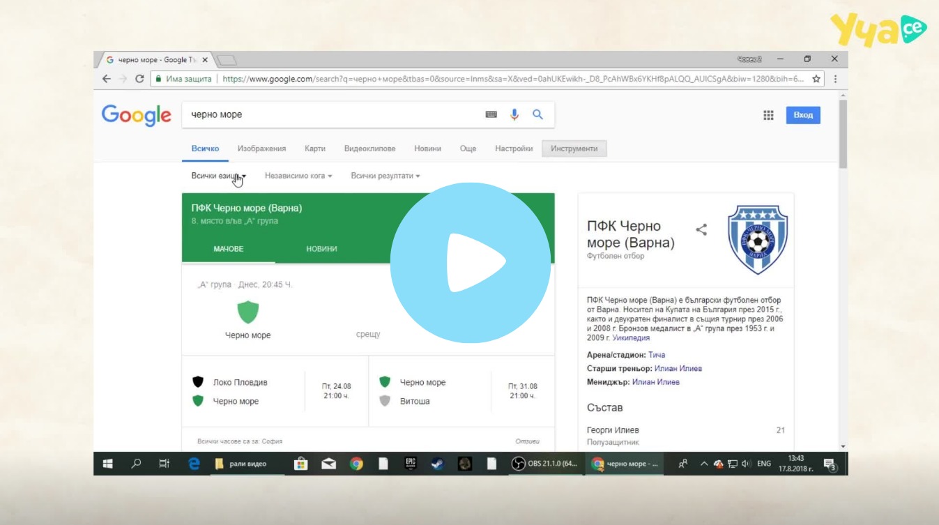Open Microsoft Store from the taskbar
Image resolution: width=939 pixels, height=525 pixels.
coord(301,464)
